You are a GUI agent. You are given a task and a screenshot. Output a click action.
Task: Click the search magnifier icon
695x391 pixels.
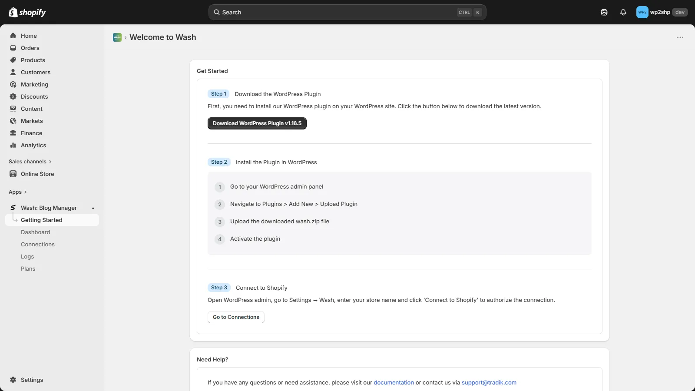[x=217, y=12]
